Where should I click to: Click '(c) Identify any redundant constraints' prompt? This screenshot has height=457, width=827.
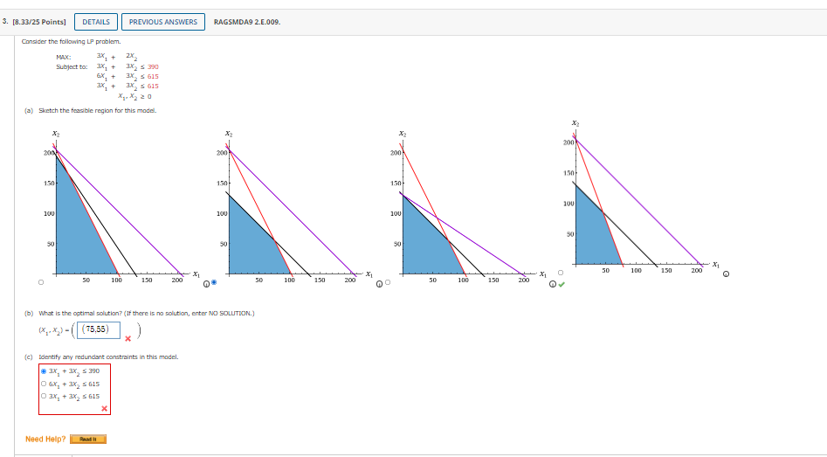click(101, 357)
